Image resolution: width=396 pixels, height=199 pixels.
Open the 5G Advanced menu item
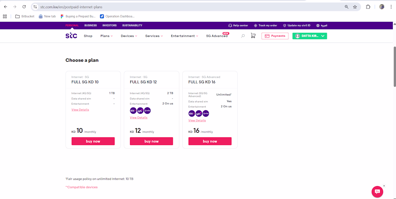[217, 36]
